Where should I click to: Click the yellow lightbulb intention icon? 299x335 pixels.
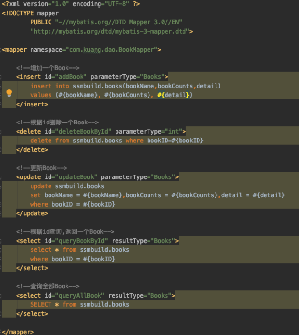coord(9,93)
